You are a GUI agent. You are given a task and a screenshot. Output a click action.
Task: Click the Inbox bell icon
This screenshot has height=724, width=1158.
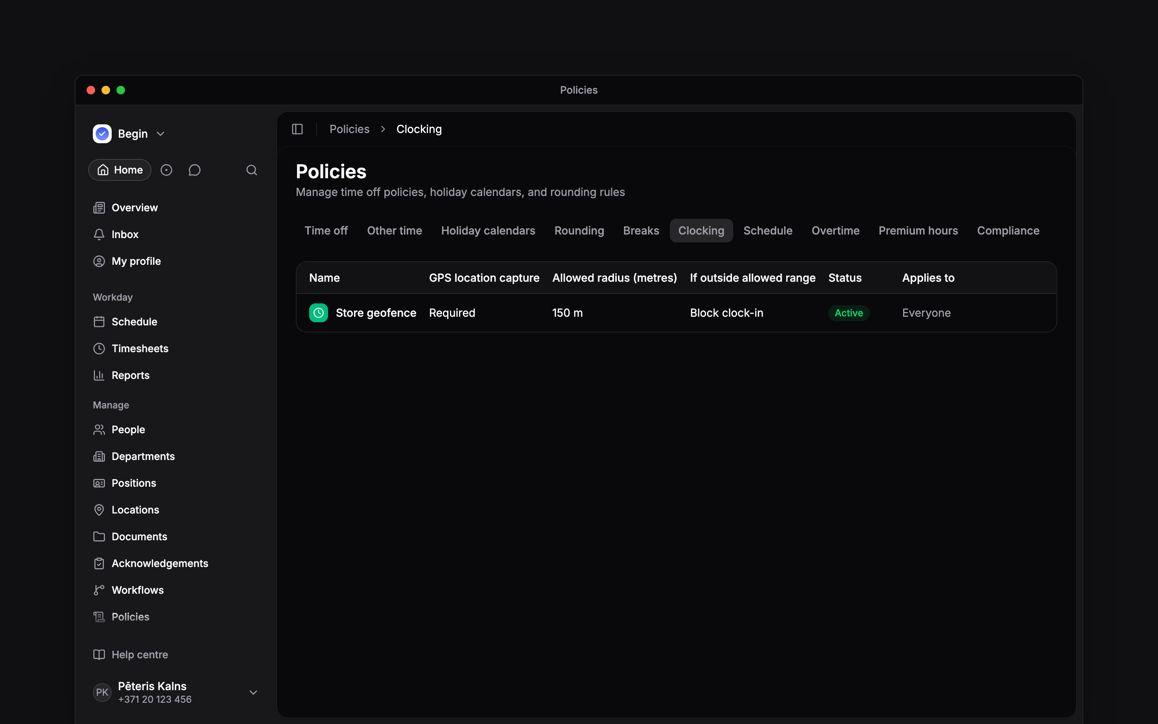click(x=99, y=235)
